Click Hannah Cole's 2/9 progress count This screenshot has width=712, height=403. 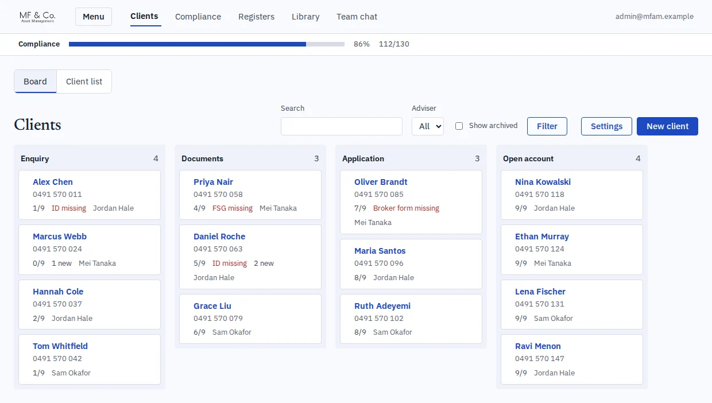pyautogui.click(x=38, y=319)
